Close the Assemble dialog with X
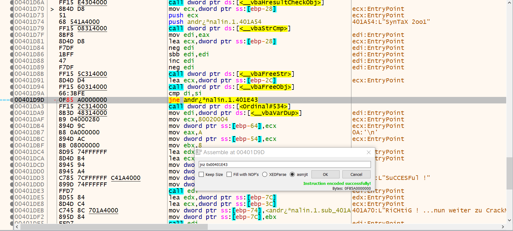 [368, 152]
